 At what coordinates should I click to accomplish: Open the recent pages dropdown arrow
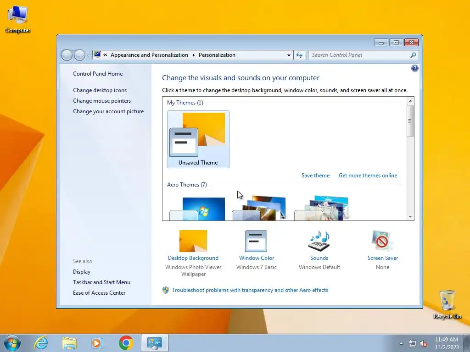point(89,55)
